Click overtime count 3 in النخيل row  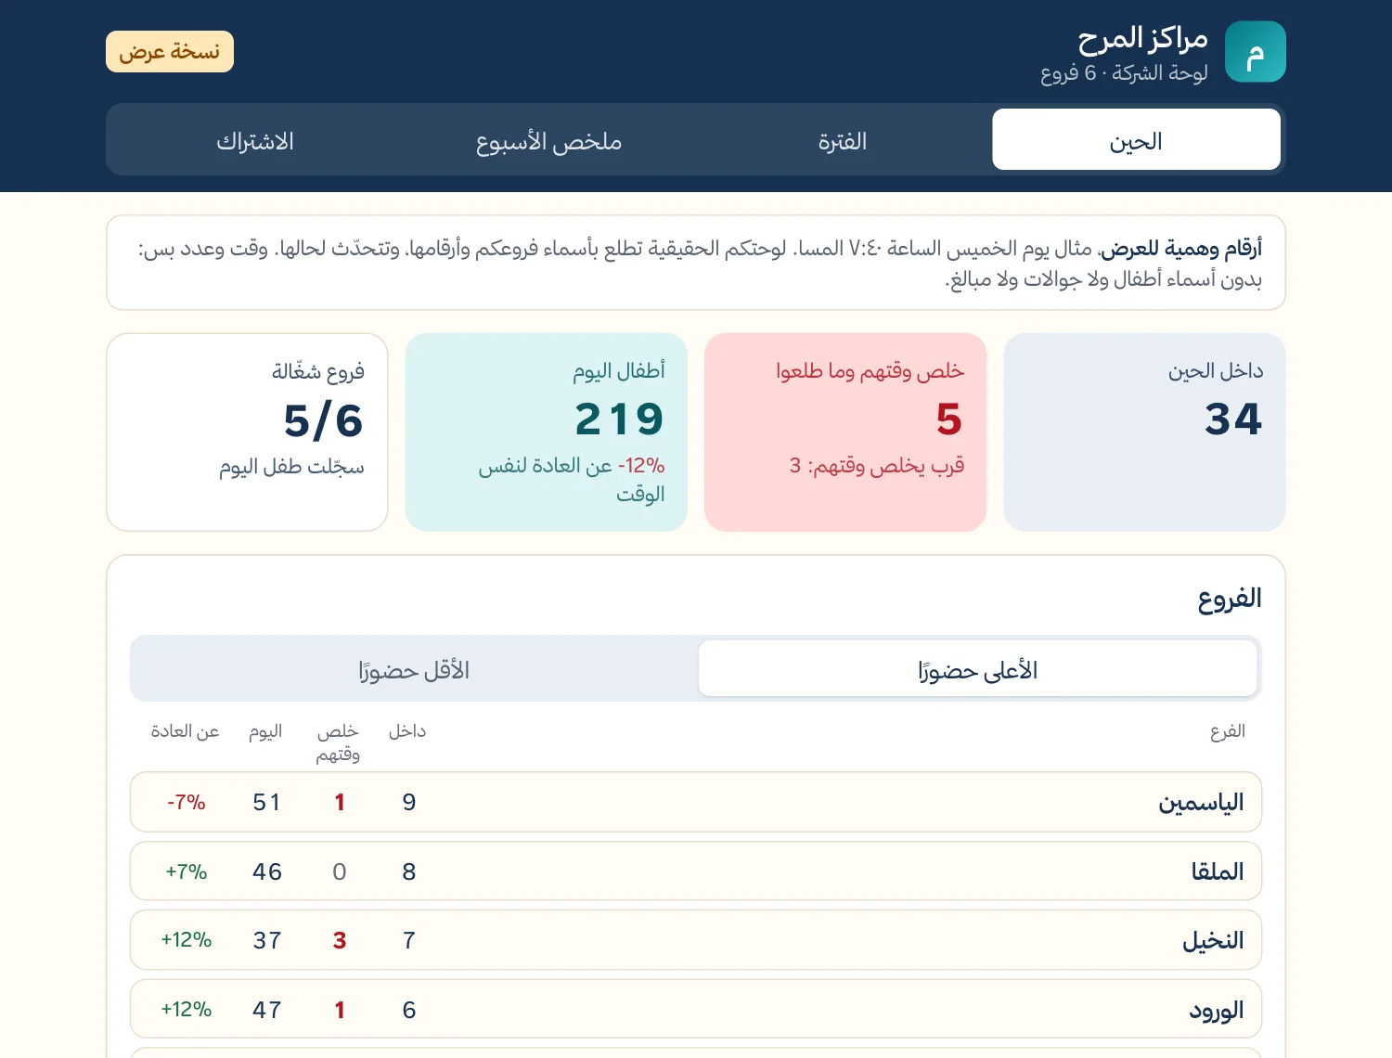point(340,940)
